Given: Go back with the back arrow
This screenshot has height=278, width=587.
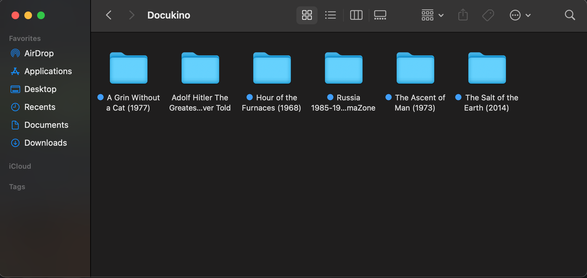Looking at the screenshot, I should [x=109, y=15].
